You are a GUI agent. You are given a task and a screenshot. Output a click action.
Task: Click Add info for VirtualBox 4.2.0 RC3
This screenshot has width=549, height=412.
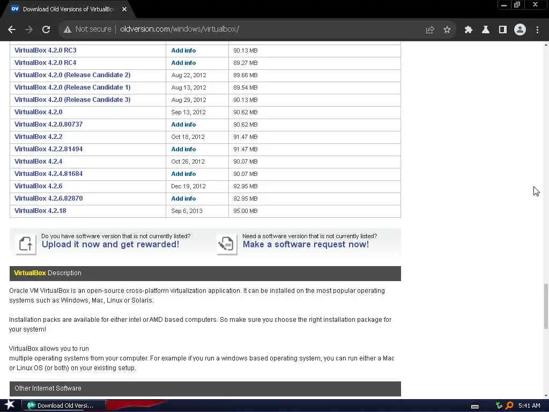183,50
